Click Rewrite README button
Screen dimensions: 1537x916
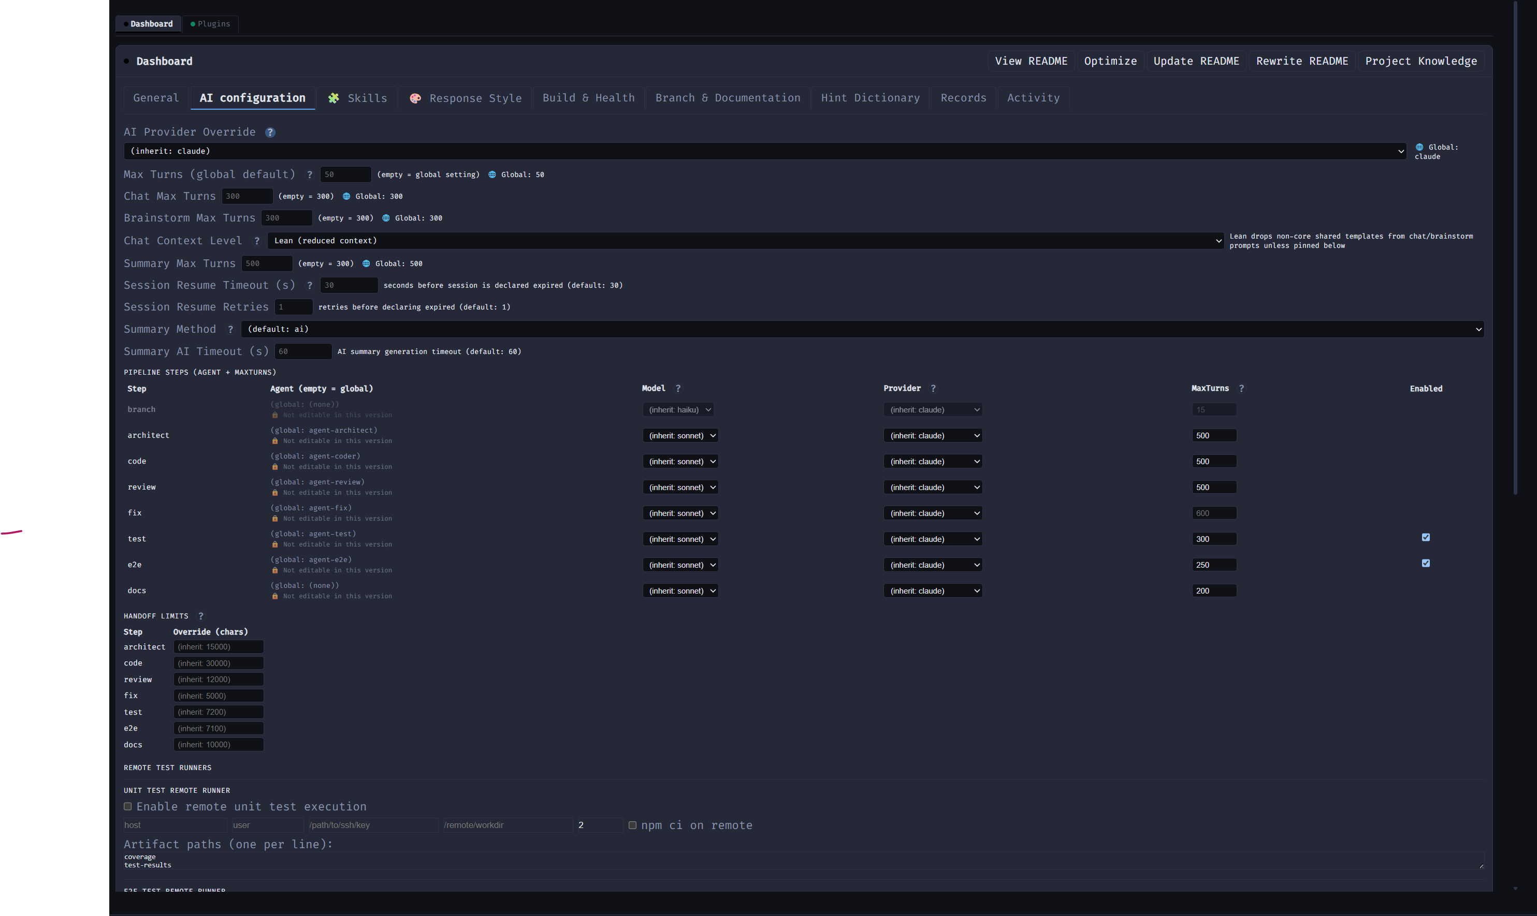1302,61
